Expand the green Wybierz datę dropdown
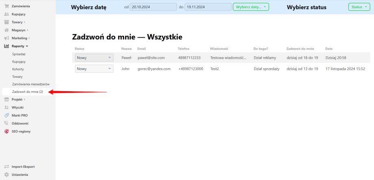Image resolution: width=374 pixels, height=180 pixels. click(251, 7)
